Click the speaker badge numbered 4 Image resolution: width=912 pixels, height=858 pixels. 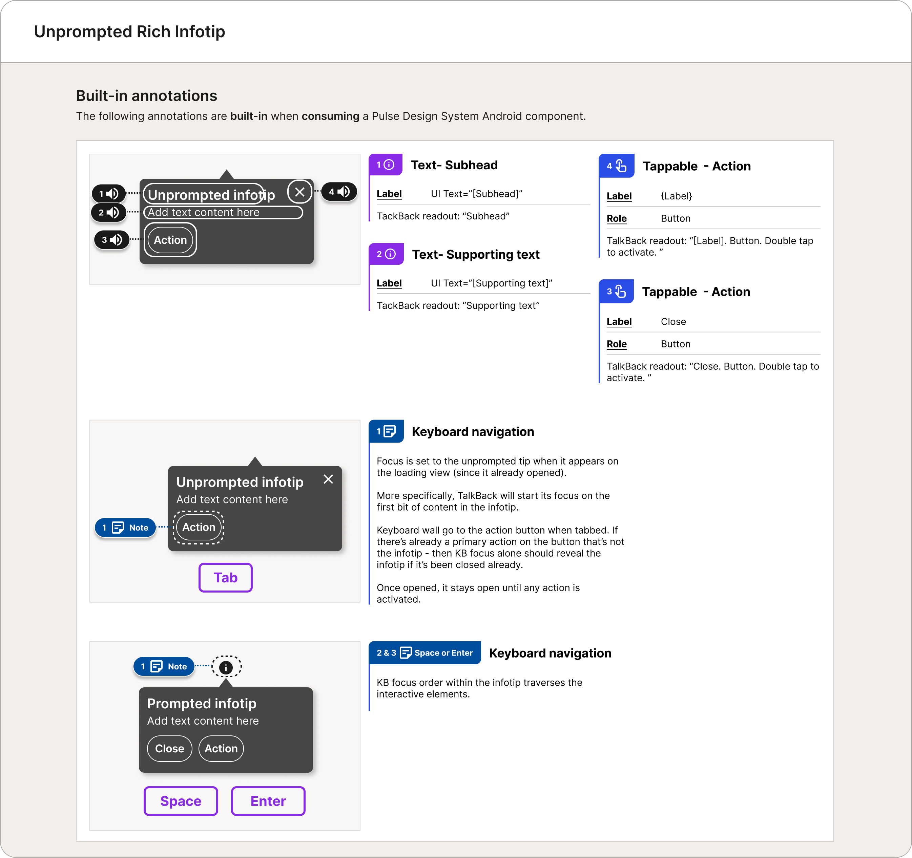[x=339, y=192]
